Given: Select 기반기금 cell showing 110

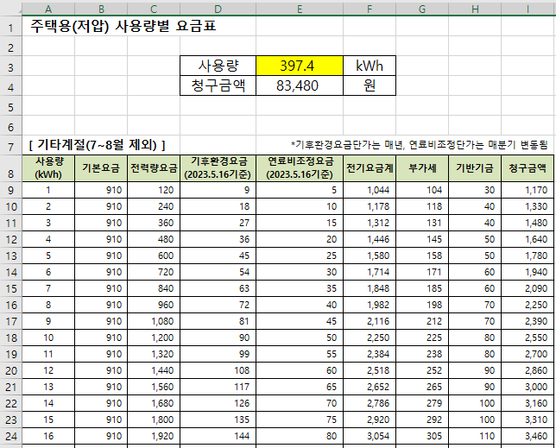Looking at the screenshot, I should (475, 436).
